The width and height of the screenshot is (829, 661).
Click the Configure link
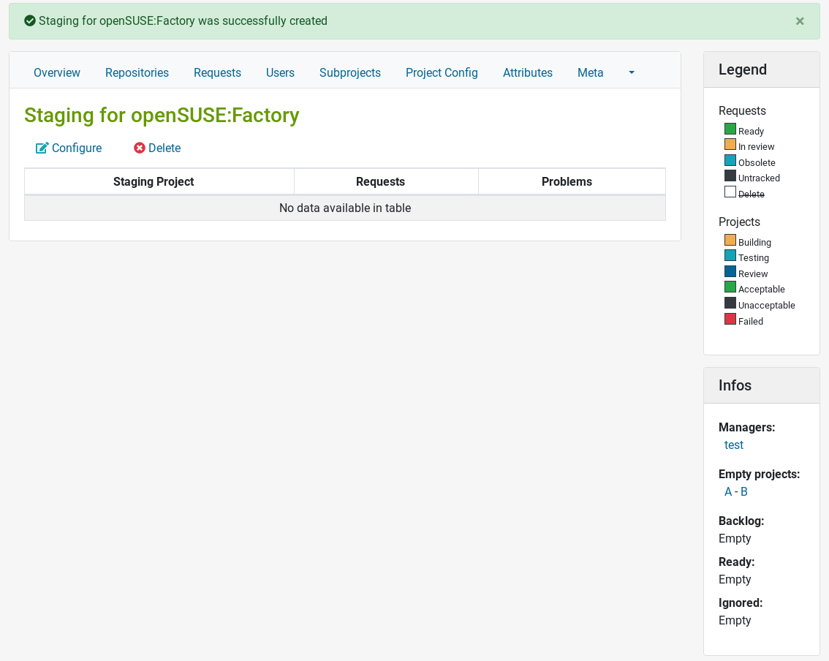[69, 148]
